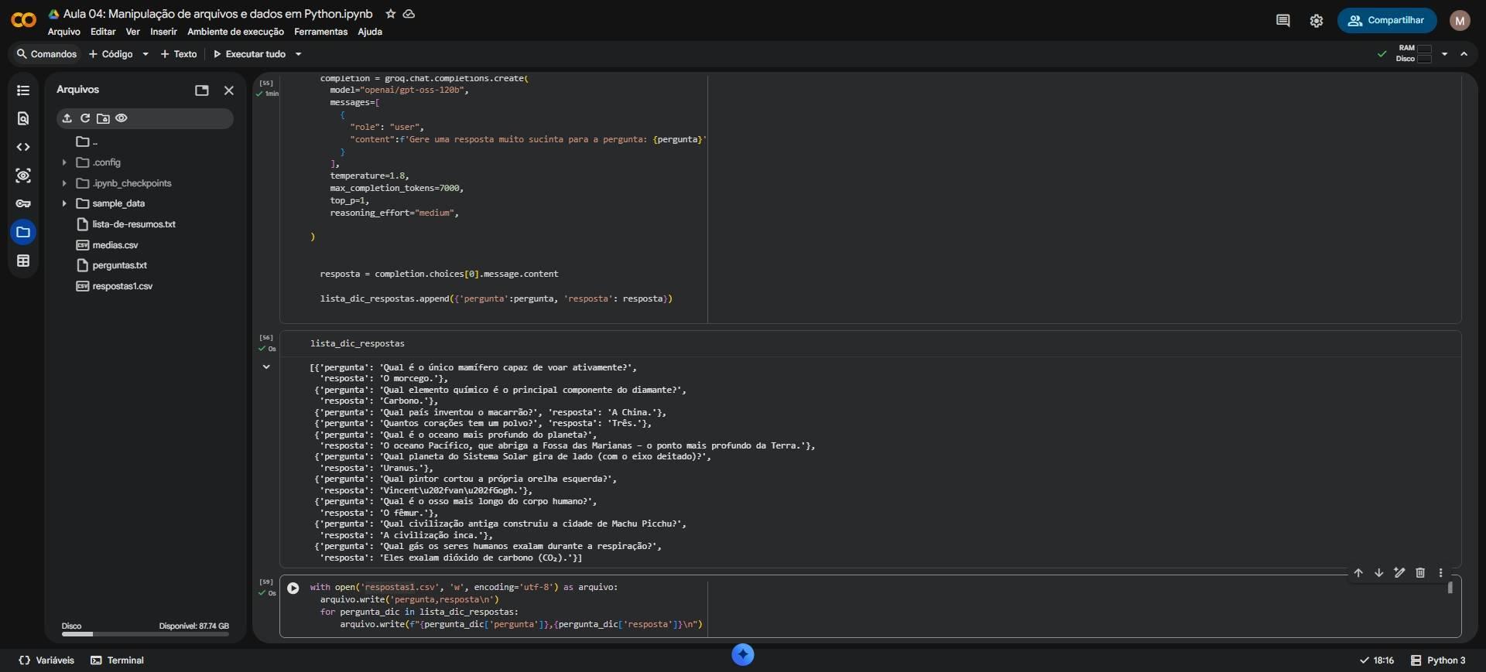Screen dimensions: 1486x672
Task: Open the Ajuda menu
Action: coord(370,32)
